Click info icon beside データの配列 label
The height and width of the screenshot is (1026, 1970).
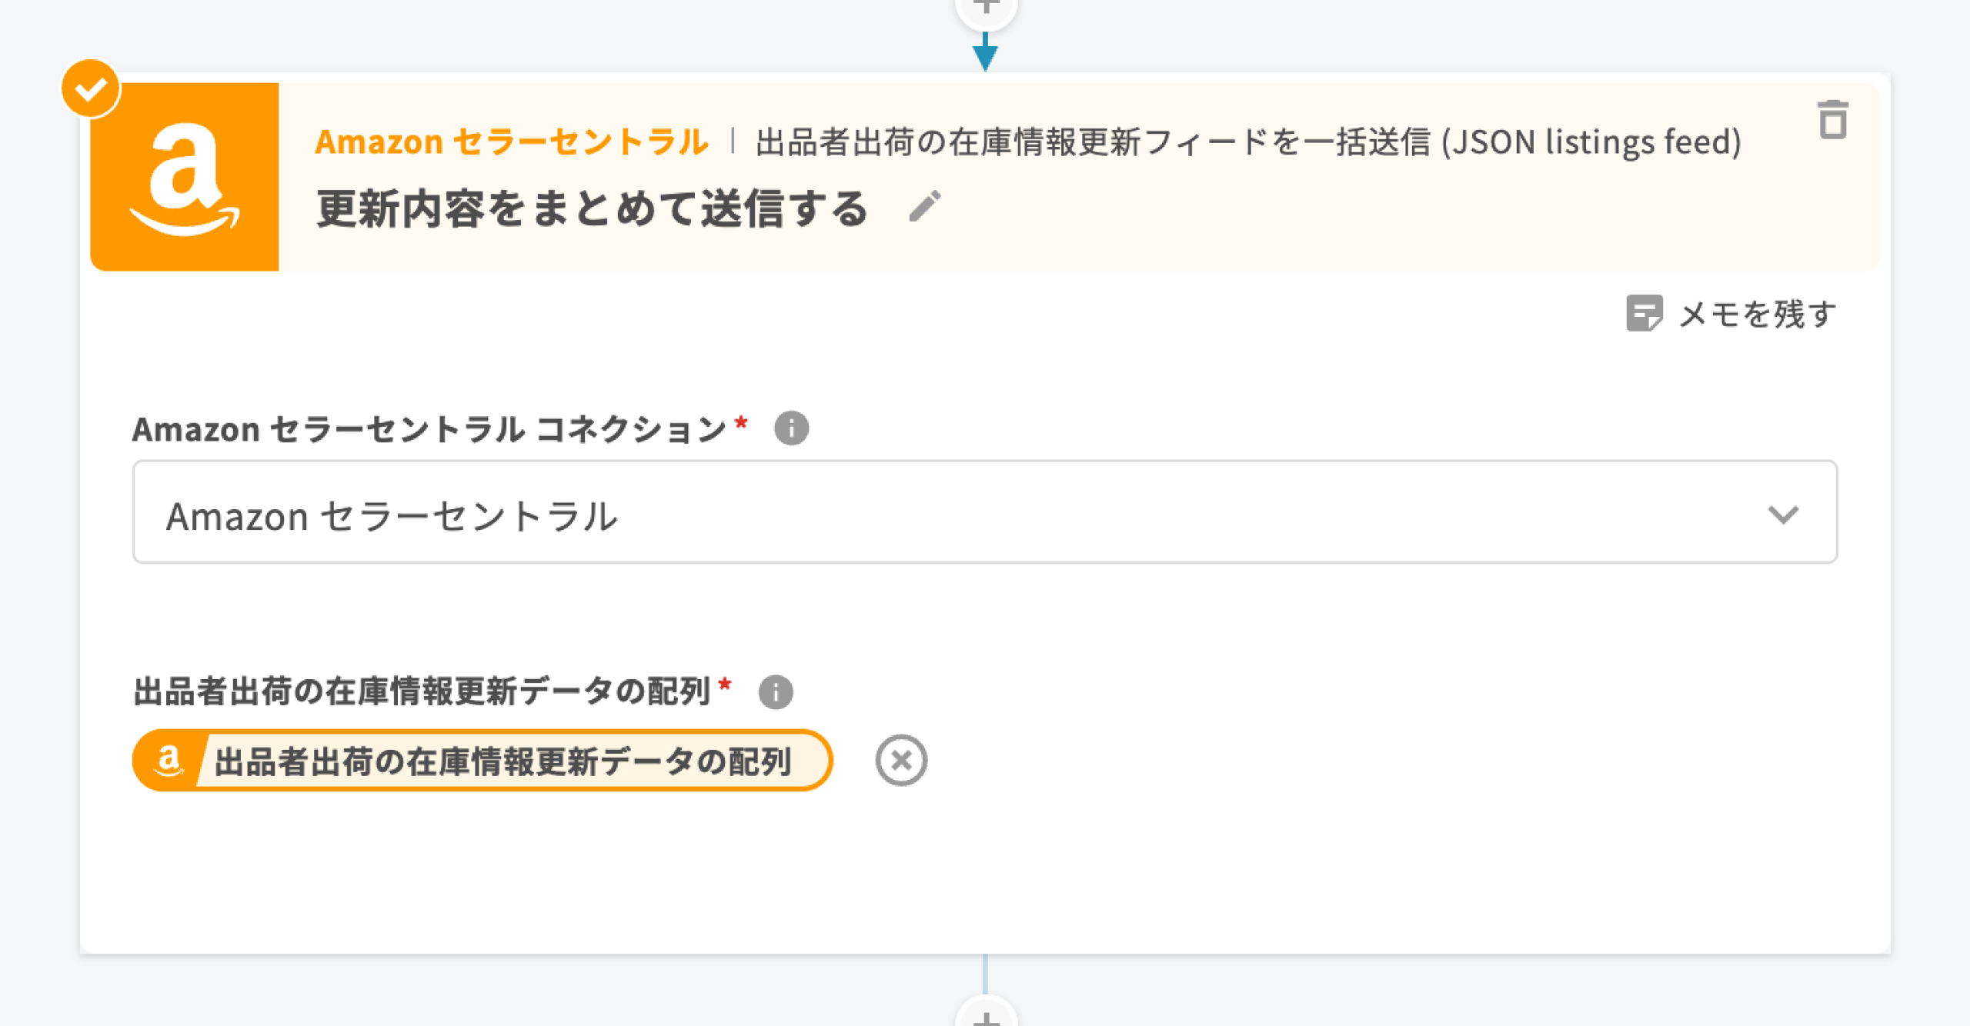pos(775,691)
